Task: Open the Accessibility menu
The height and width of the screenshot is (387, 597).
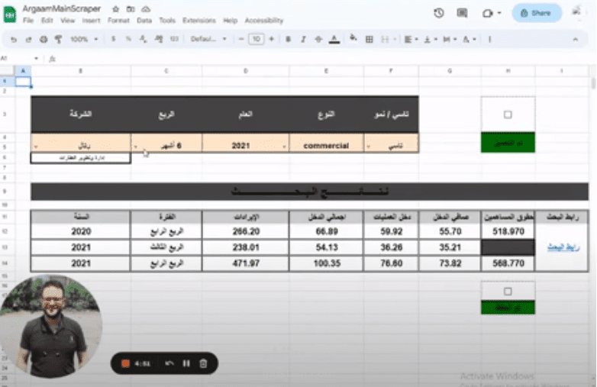Action: point(264,21)
